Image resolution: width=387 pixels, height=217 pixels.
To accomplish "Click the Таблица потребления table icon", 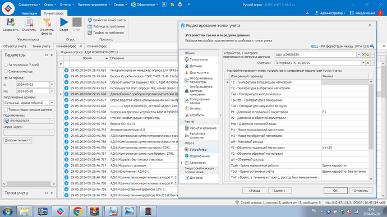I will click(90, 26).
